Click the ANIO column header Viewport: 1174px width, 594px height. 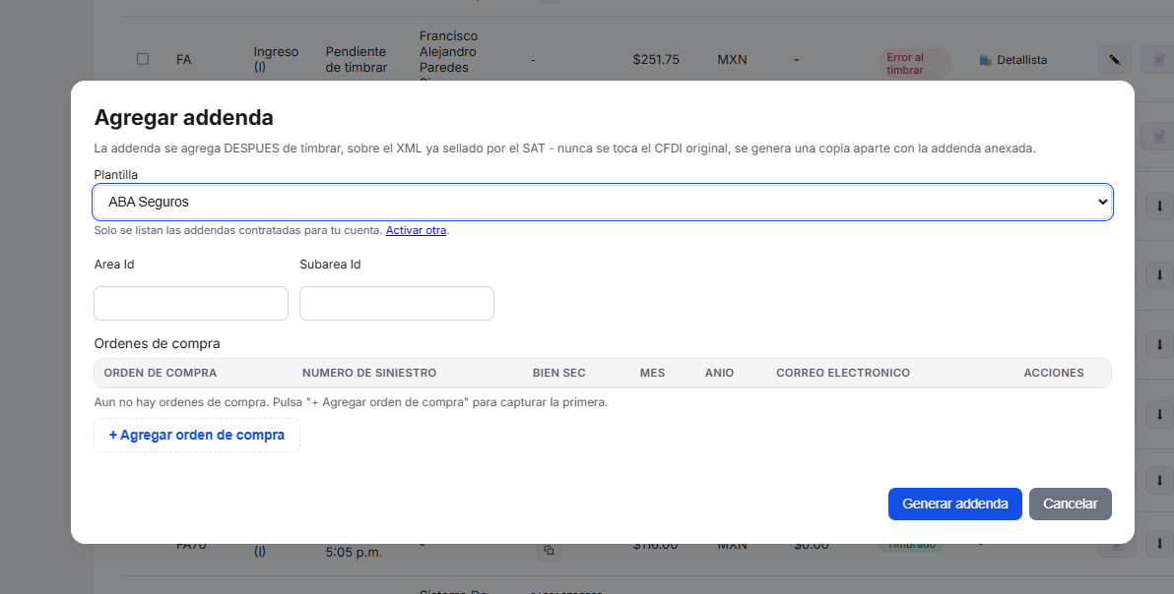(x=720, y=373)
